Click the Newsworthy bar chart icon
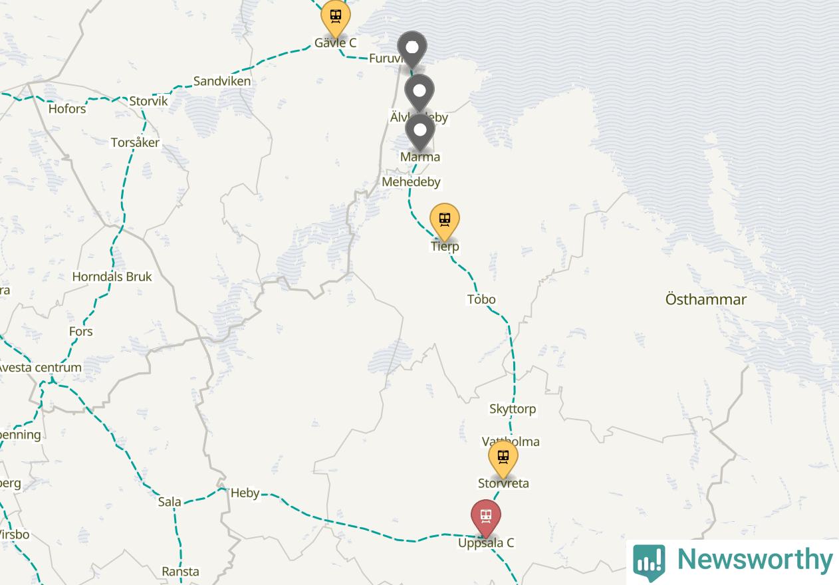The height and width of the screenshot is (585, 839). point(649,562)
